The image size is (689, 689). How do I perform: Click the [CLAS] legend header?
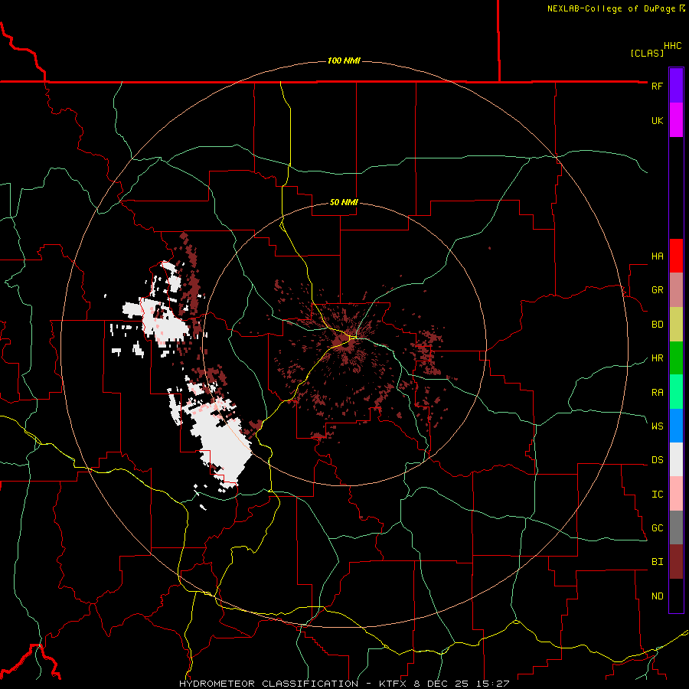[x=647, y=53]
